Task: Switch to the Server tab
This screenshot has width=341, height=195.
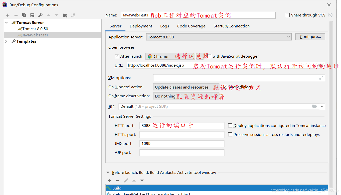Action: [x=115, y=26]
